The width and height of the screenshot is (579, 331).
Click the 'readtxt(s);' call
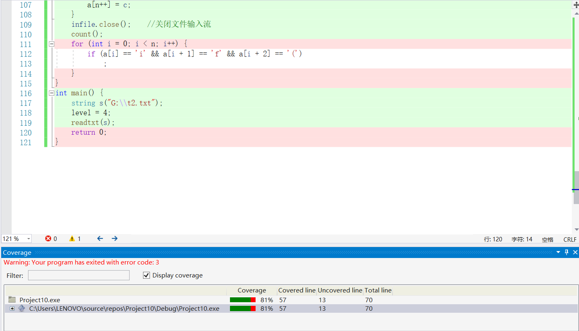click(x=93, y=123)
